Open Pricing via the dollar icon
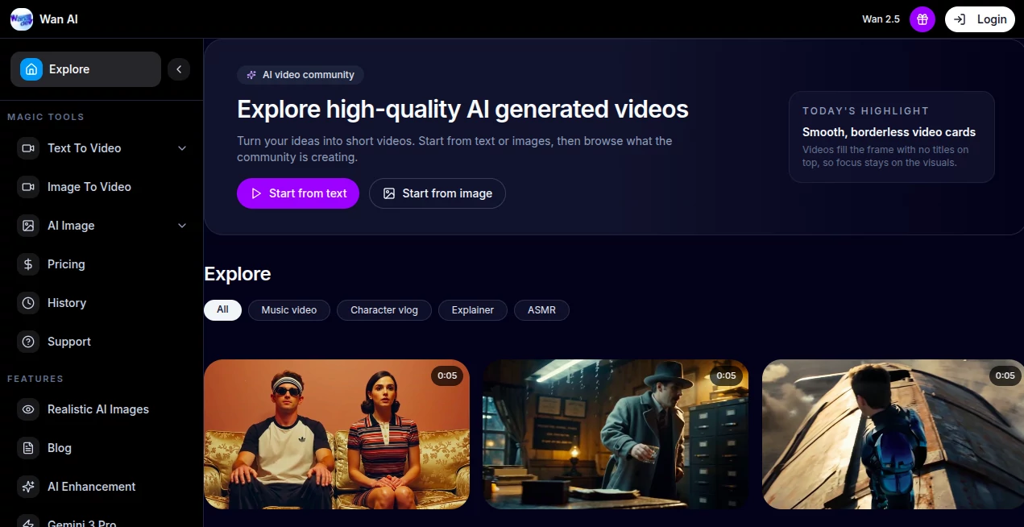The width and height of the screenshot is (1024, 527). pyautogui.click(x=27, y=263)
